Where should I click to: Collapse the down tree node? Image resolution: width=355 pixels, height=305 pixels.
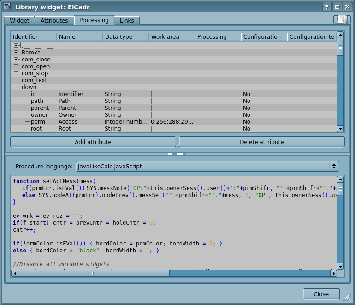(16, 87)
